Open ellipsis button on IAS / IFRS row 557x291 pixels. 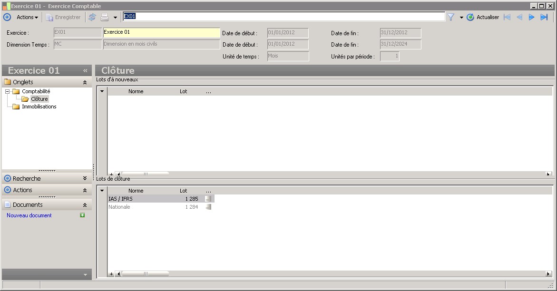click(208, 199)
